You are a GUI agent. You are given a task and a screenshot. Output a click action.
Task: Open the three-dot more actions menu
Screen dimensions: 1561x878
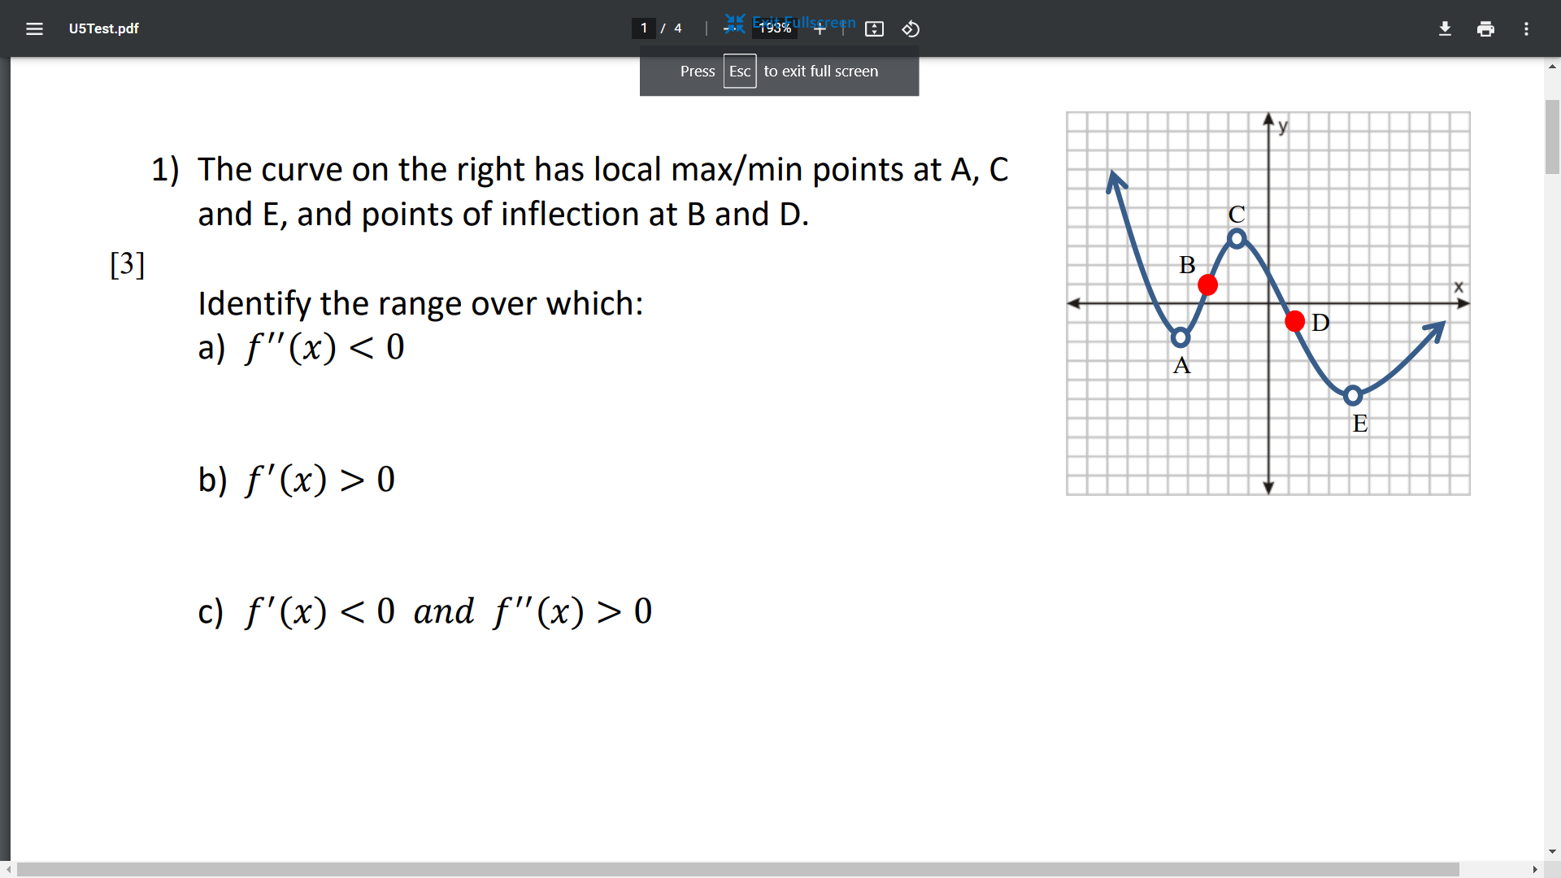pos(1526,28)
